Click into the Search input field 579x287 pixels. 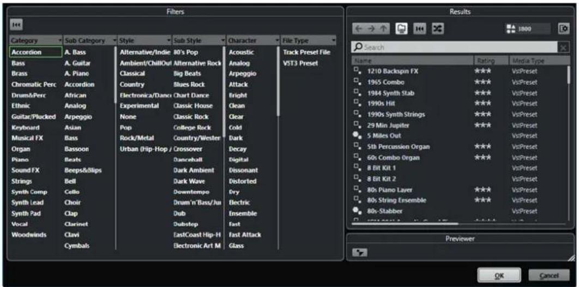click(x=454, y=47)
